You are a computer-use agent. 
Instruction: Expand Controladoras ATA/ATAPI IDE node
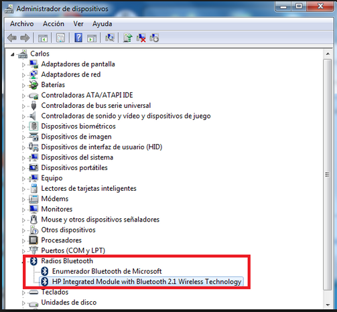point(23,96)
